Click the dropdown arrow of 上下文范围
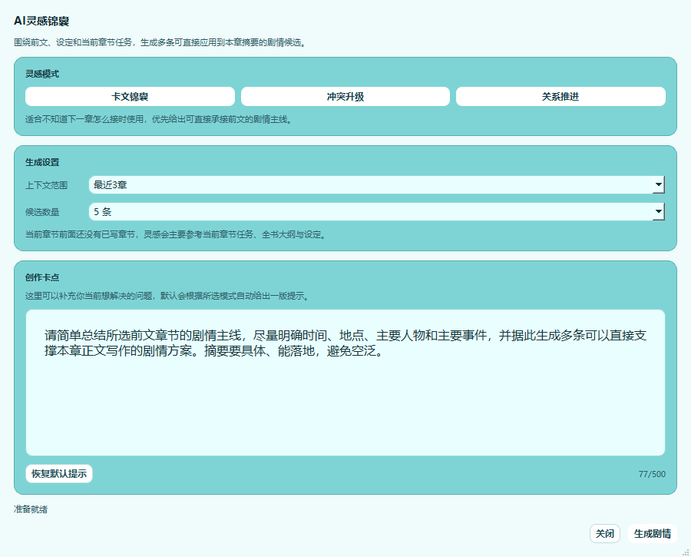 659,185
